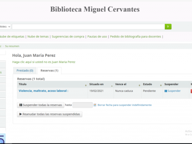Click the not Juan Maria Perez link

coord(44,62)
